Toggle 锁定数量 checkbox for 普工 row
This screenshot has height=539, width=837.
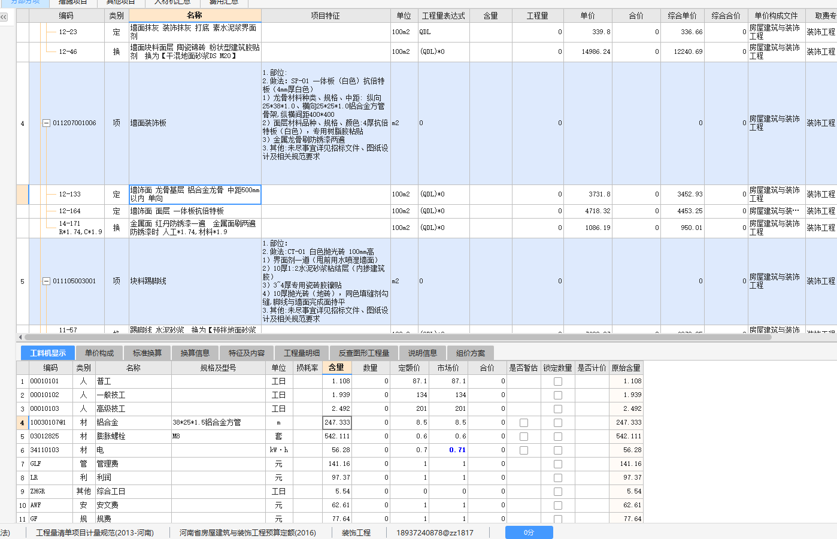tap(558, 381)
